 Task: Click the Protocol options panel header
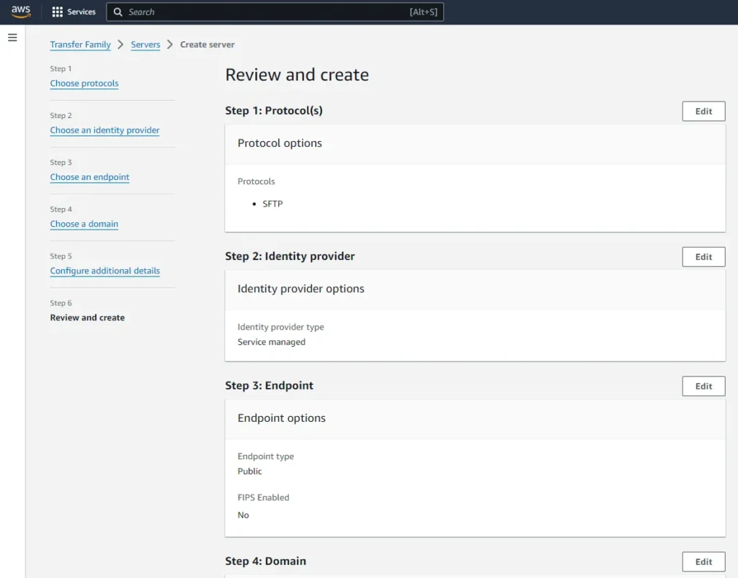pyautogui.click(x=280, y=143)
